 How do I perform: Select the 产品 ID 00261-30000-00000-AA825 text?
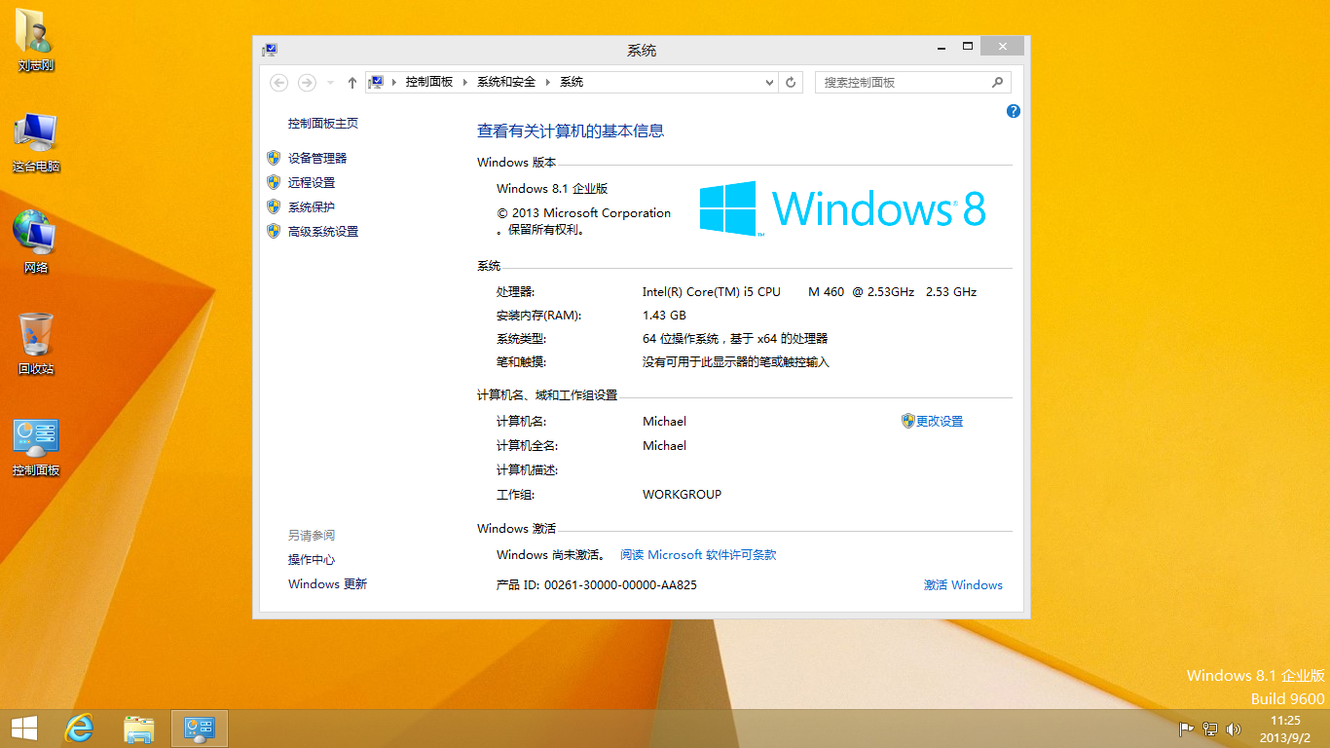pyautogui.click(x=597, y=584)
